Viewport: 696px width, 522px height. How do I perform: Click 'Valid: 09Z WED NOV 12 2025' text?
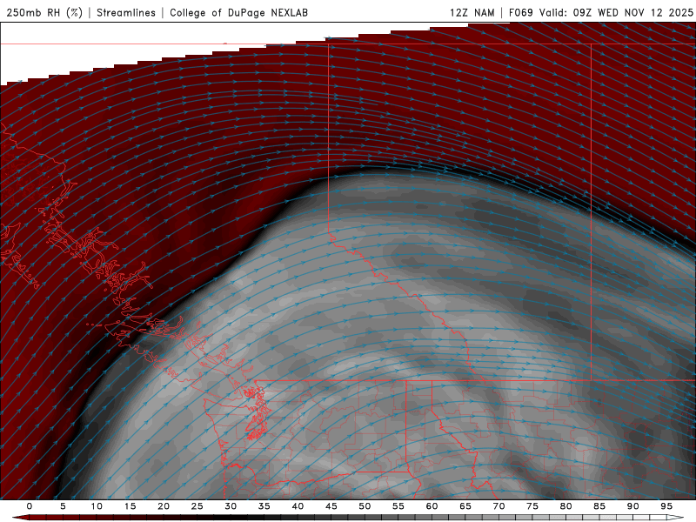616,12
